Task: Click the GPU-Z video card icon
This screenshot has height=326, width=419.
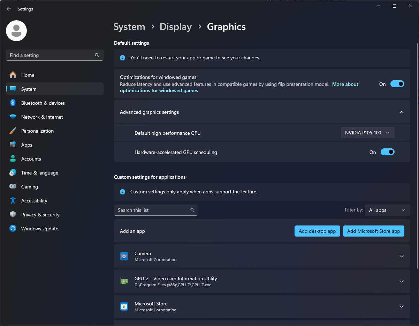Action: (x=124, y=281)
